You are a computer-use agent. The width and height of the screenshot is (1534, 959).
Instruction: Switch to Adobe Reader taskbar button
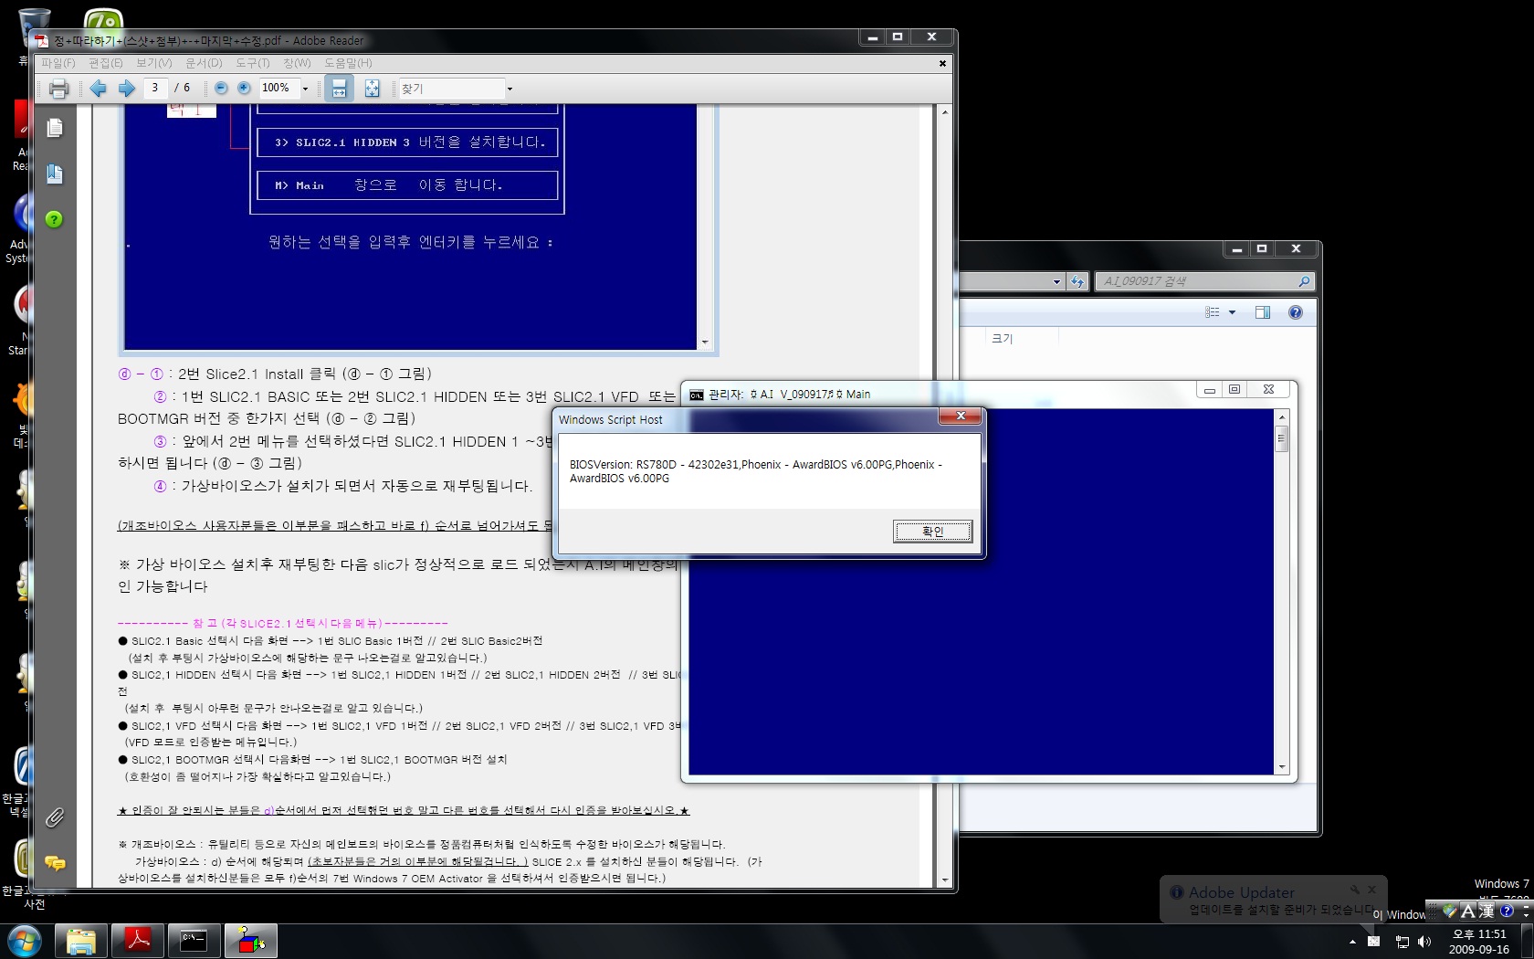(138, 941)
